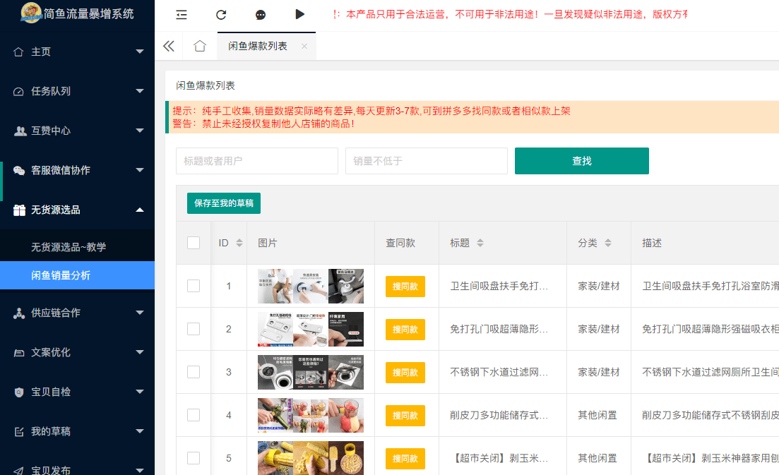
Task: Click the green 查找 search button
Action: [x=582, y=161]
